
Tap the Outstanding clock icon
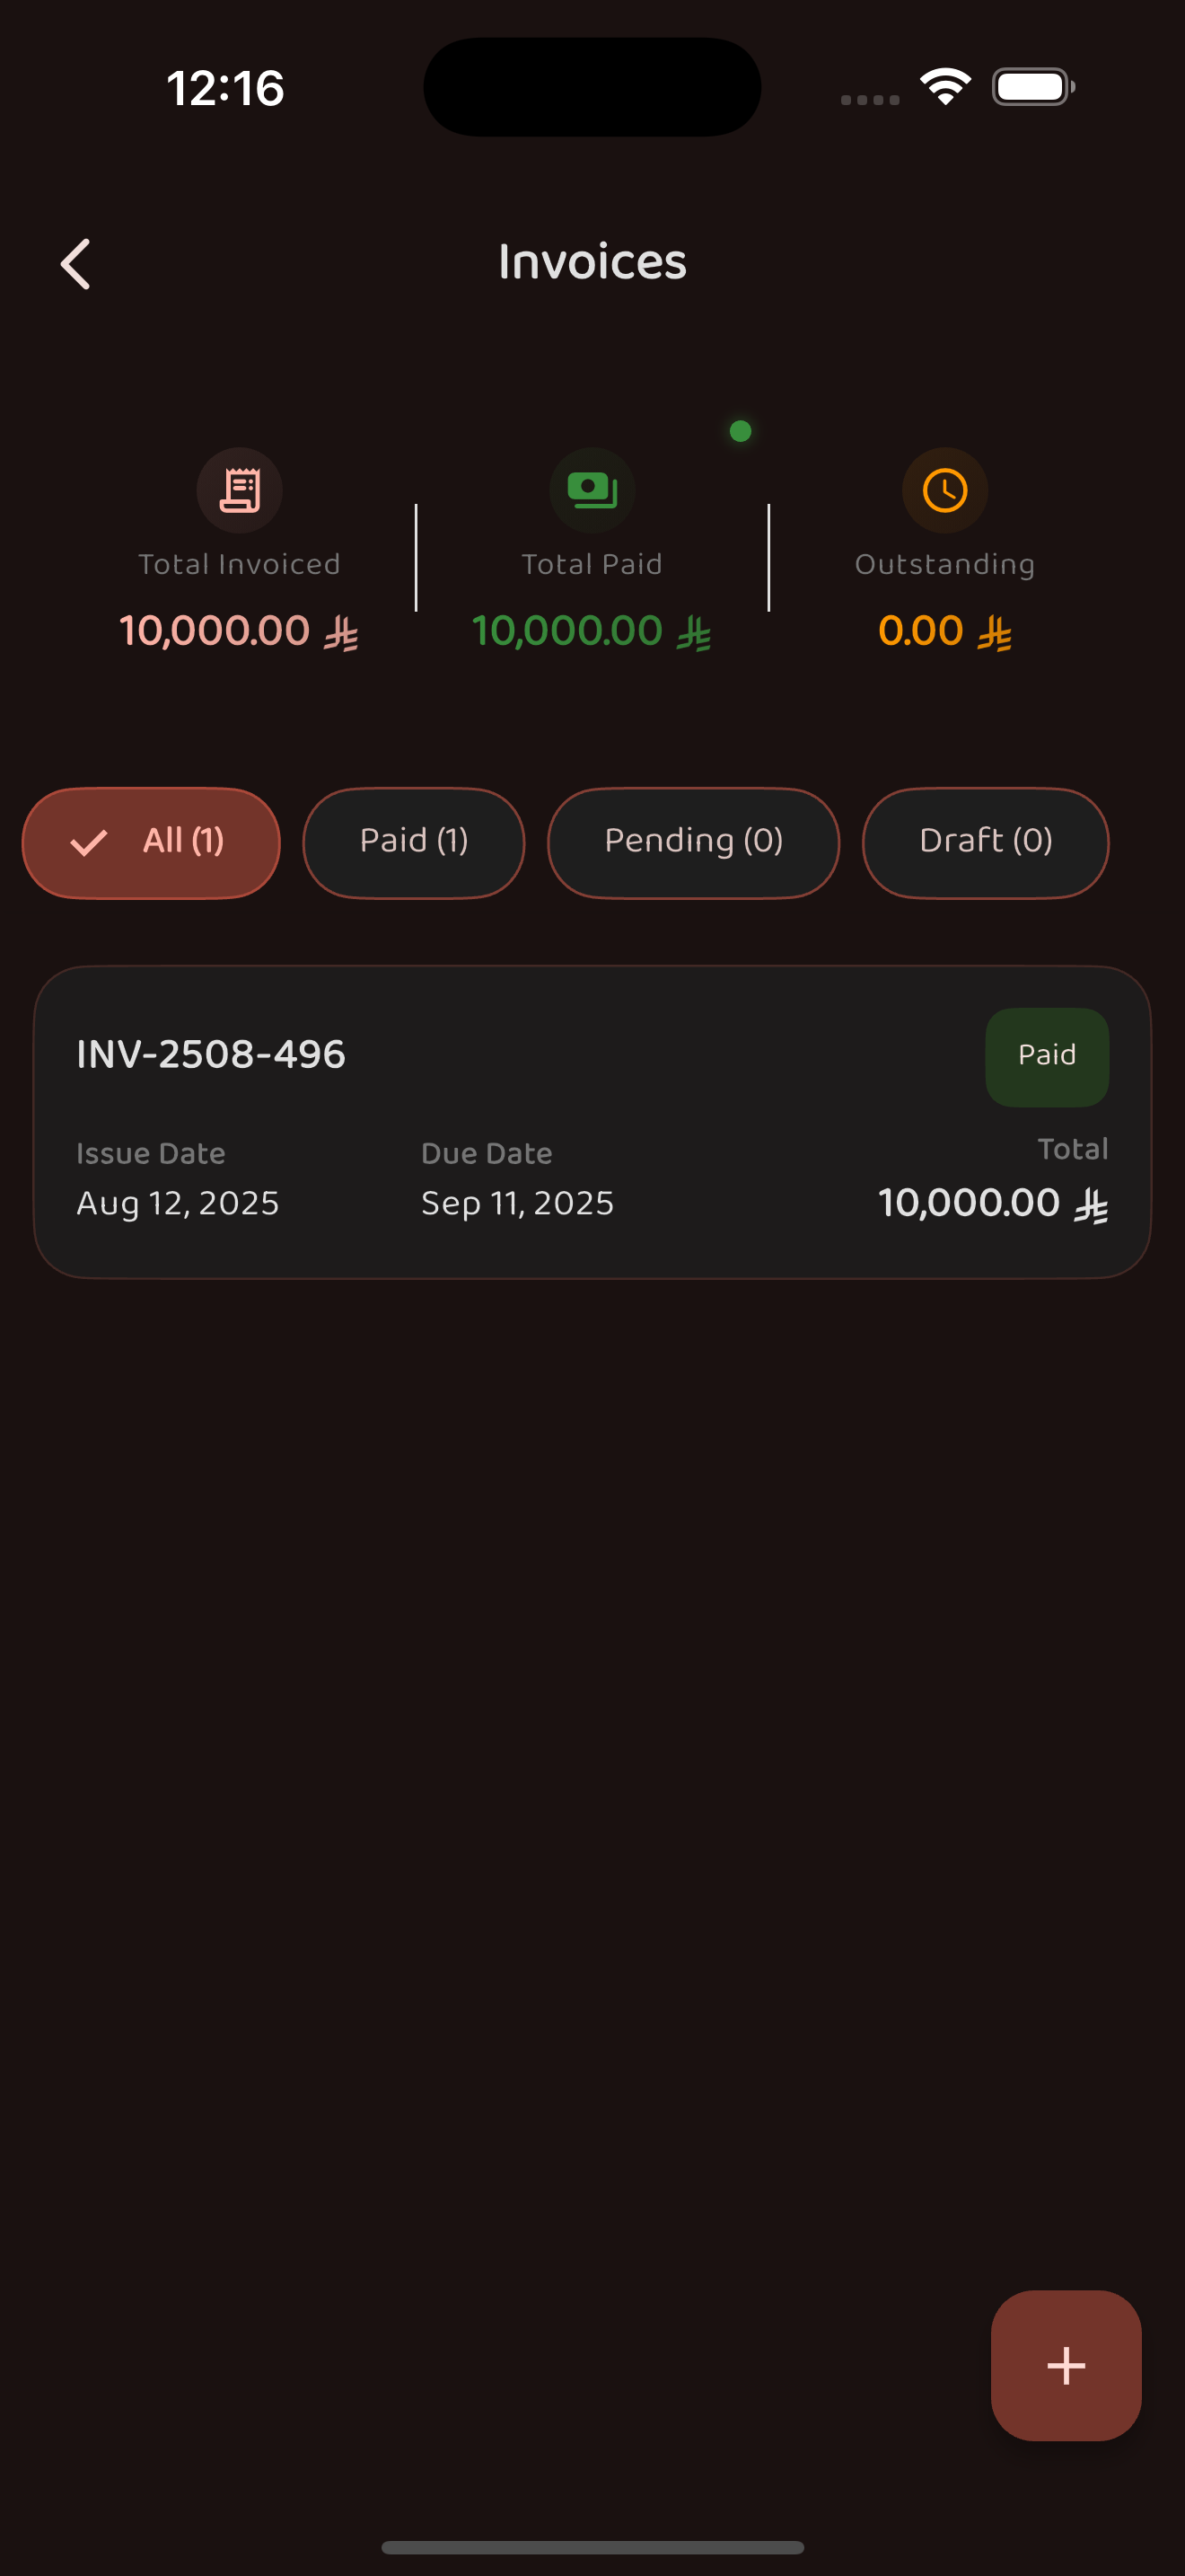[x=944, y=490]
